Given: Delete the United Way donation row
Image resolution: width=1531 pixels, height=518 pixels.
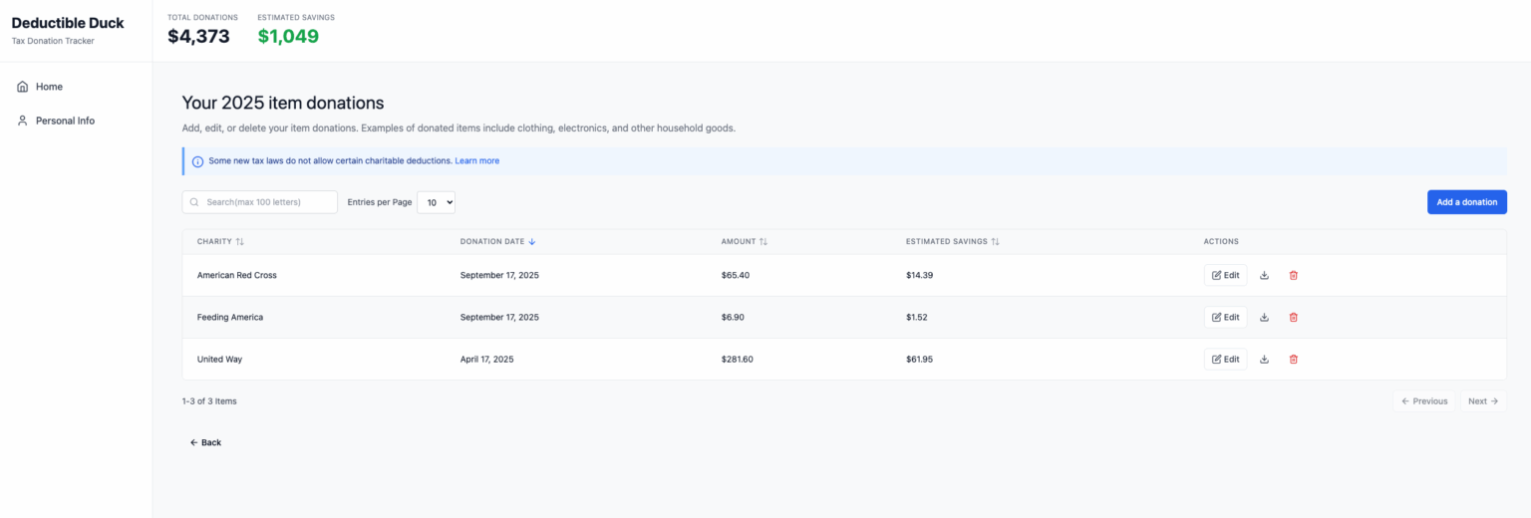Looking at the screenshot, I should click(1294, 359).
